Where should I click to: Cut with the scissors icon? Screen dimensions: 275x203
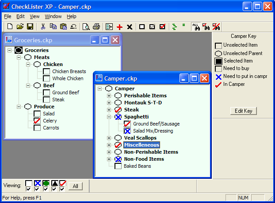click(x=43, y=26)
